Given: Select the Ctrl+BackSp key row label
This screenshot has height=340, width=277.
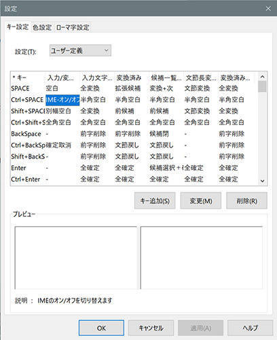Looking at the screenshot, I should coord(28,145).
